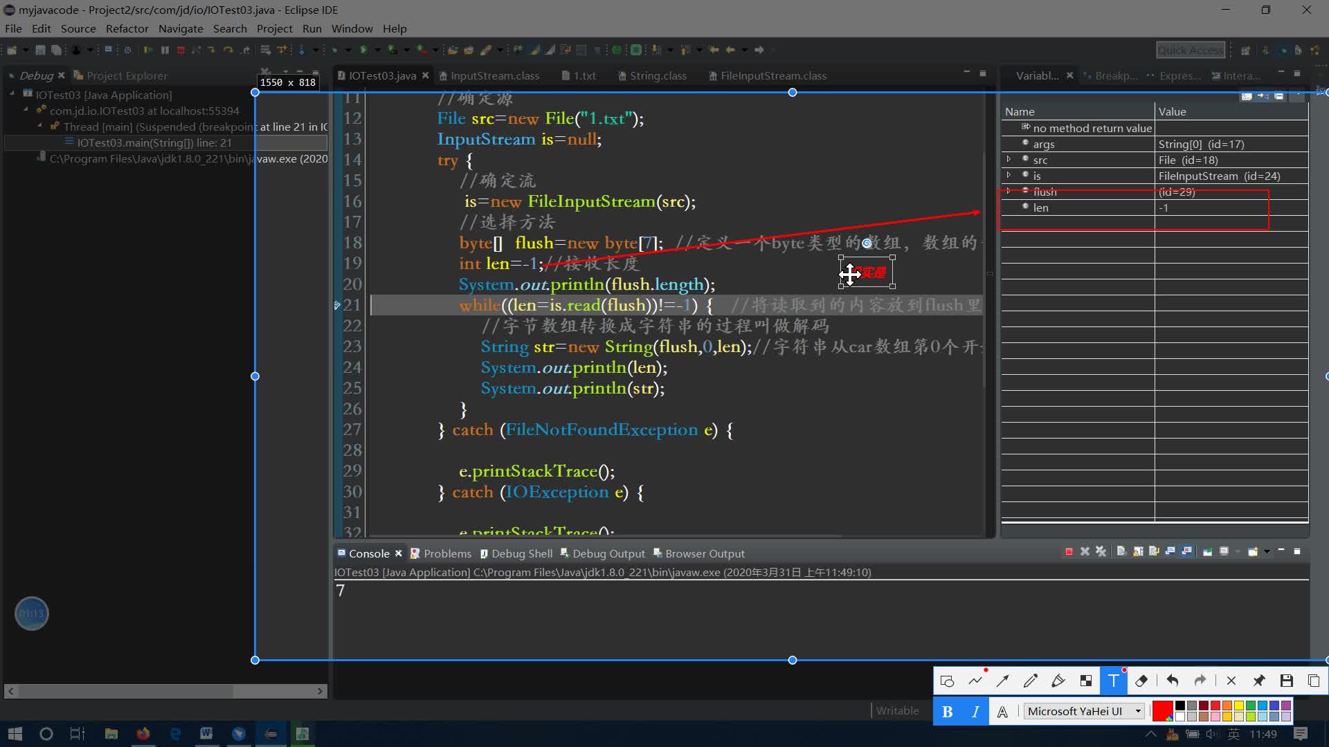Image resolution: width=1329 pixels, height=747 pixels.
Task: Switch to the Problems tab
Action: (440, 553)
